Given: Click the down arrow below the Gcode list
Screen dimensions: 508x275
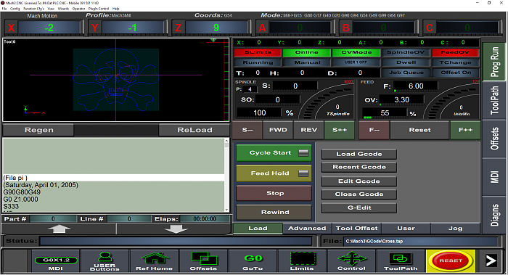Looking at the screenshot, I should click(x=176, y=229).
